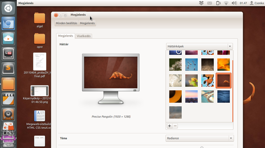Open the battery status indicator
This screenshot has width=265, height=148.
[218, 3]
